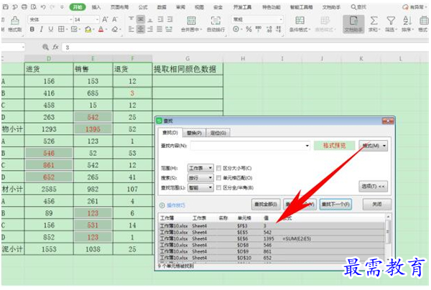Screen dimensions: 431x290
Task: Click the Document Assistant ribbon icon
Action: 353,24
